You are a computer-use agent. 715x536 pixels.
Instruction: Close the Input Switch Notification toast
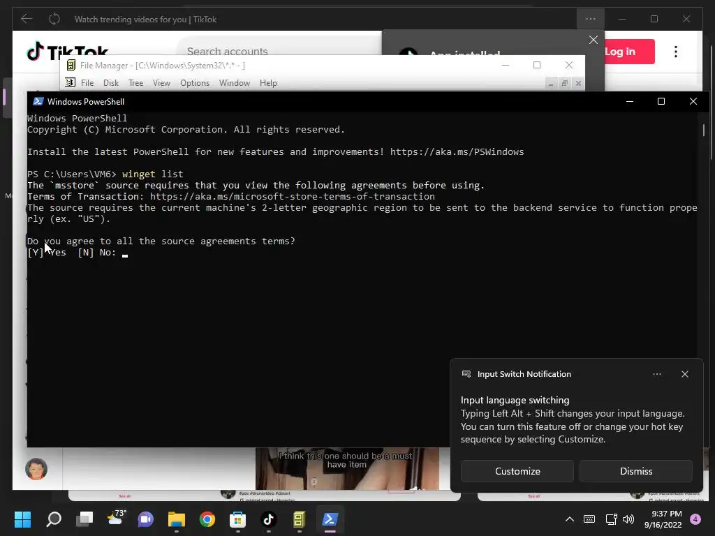(x=685, y=374)
